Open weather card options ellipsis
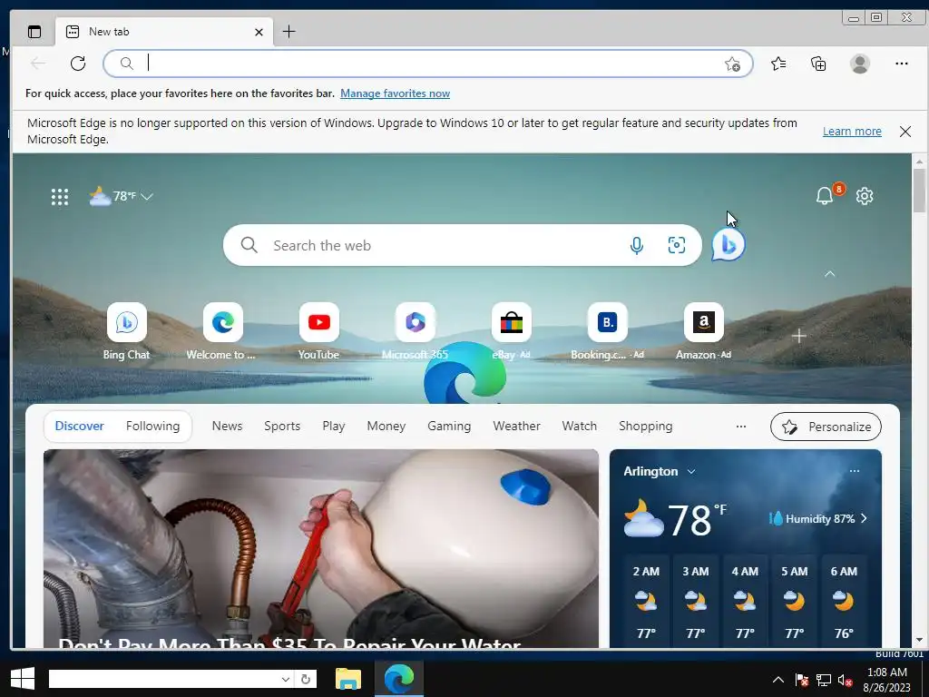The image size is (929, 697). tap(855, 471)
